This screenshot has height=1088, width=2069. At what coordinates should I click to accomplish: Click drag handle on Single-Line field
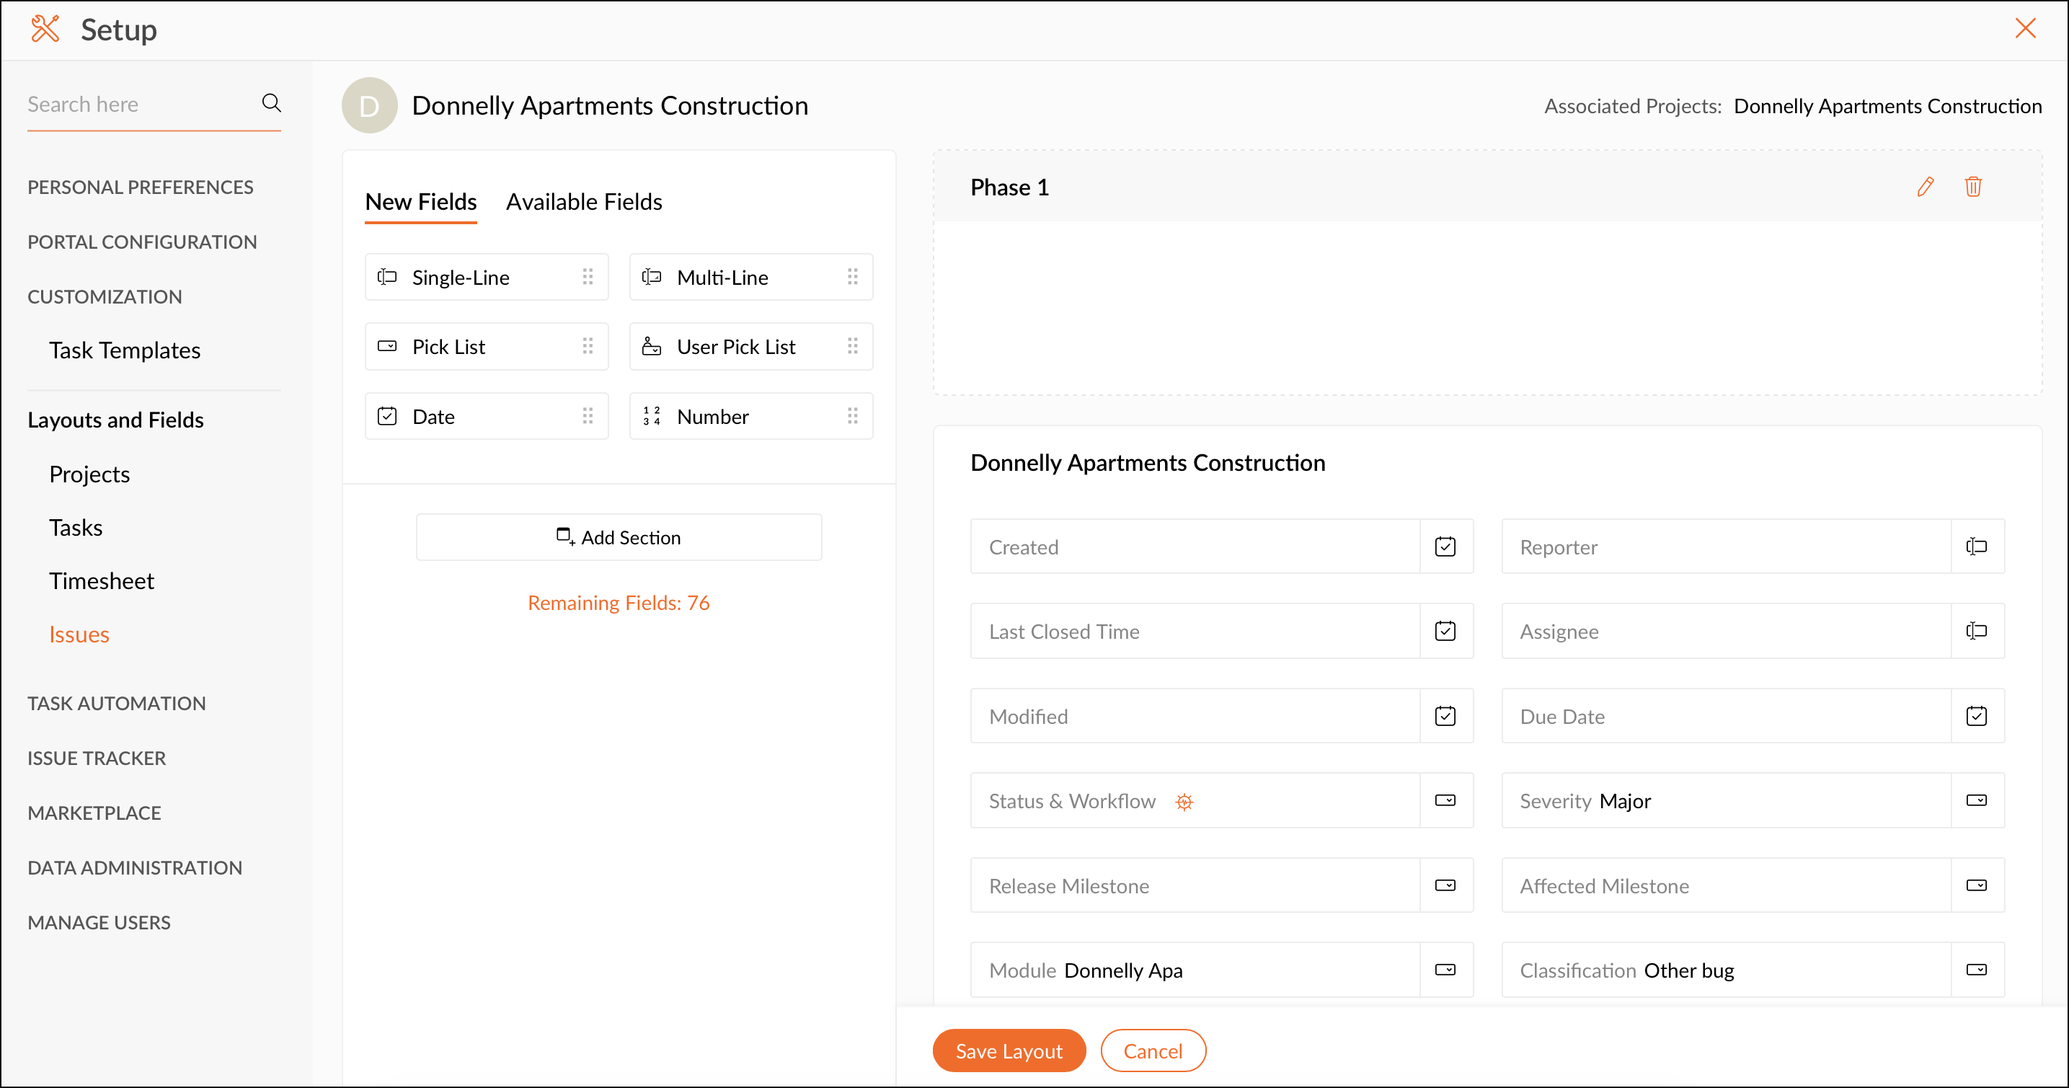coord(587,277)
